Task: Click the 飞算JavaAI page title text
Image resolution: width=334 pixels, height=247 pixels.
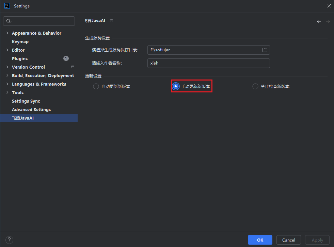Action: coord(94,21)
